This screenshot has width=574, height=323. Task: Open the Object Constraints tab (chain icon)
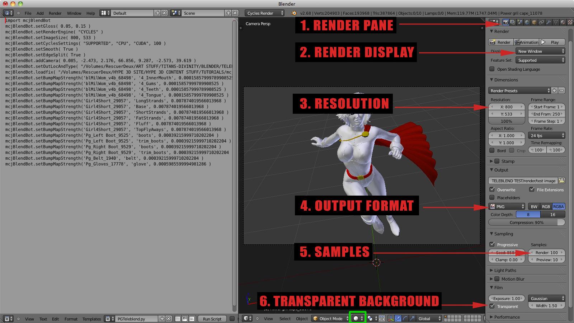[541, 22]
